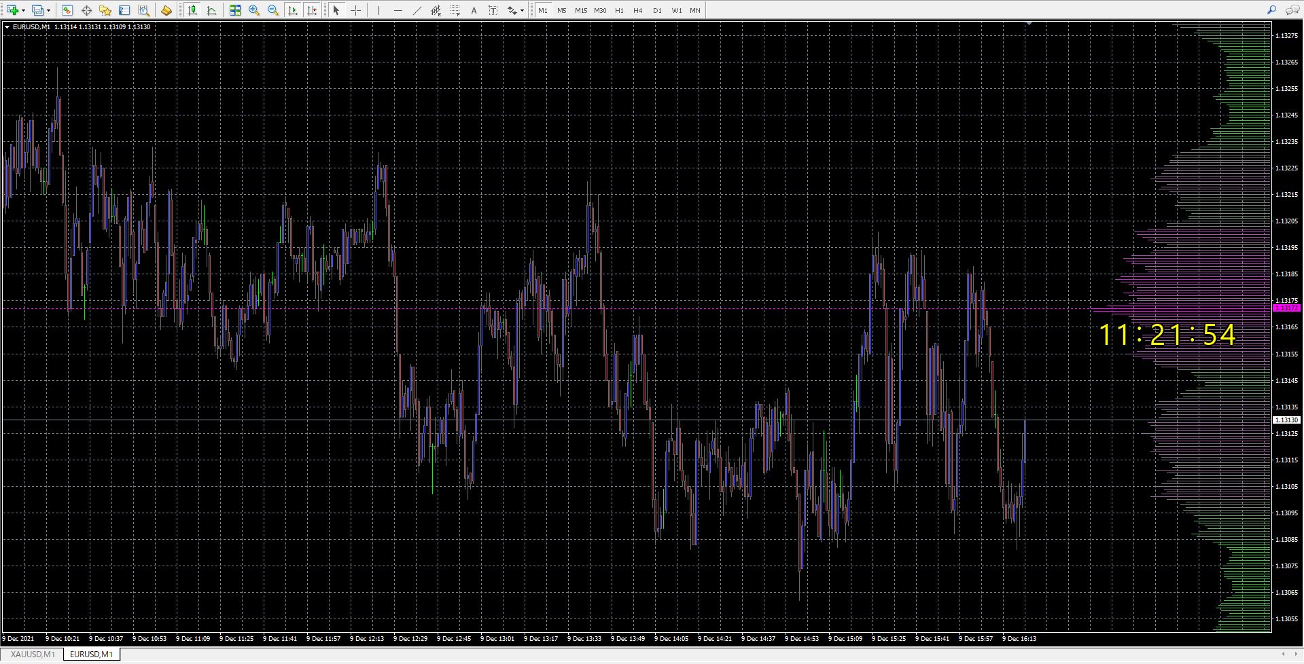Screen dimensions: 1304x664
Task: Click the 9 Dec 16:13 time label
Action: (1019, 639)
